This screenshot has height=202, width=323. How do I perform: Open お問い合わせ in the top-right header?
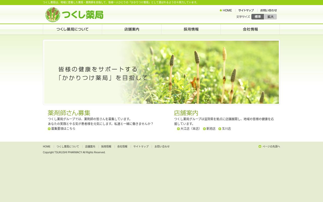268,10
